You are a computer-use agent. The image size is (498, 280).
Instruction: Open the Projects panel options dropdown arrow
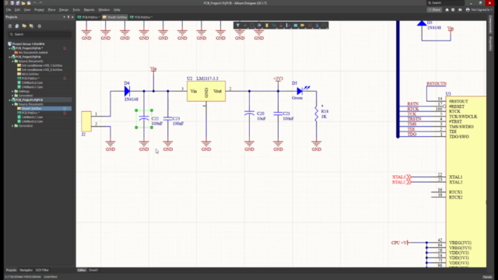[64, 17]
